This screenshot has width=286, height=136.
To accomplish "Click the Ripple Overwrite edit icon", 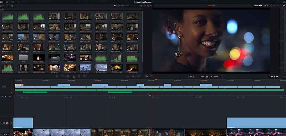I will (x=68, y=76).
